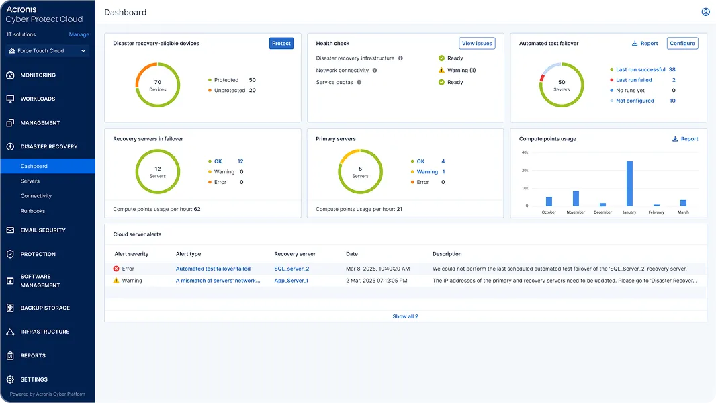Open the Force Touch Cloud dropdown
The height and width of the screenshot is (403, 716).
coord(47,50)
